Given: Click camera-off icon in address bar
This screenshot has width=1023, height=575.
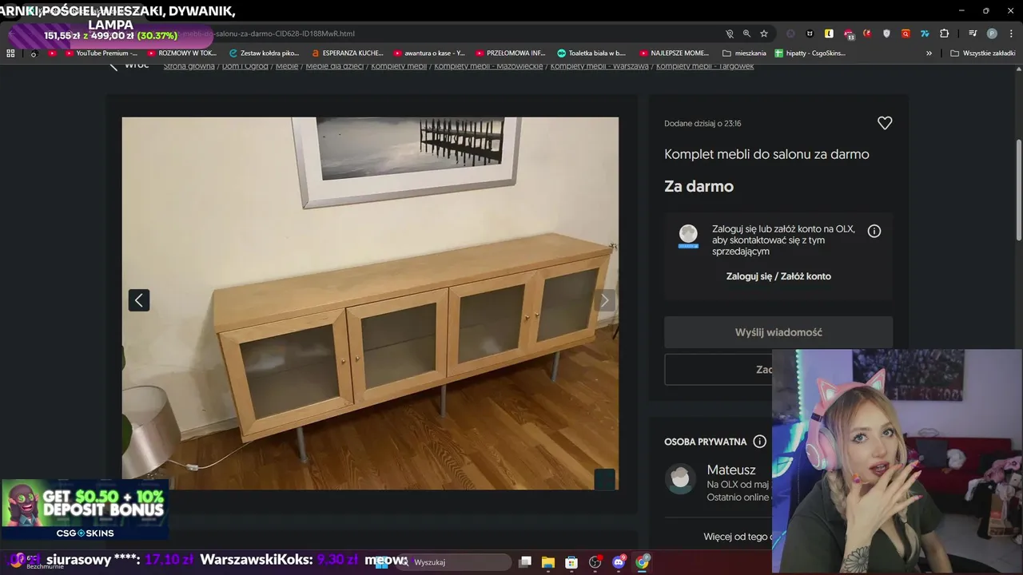Looking at the screenshot, I should [729, 34].
